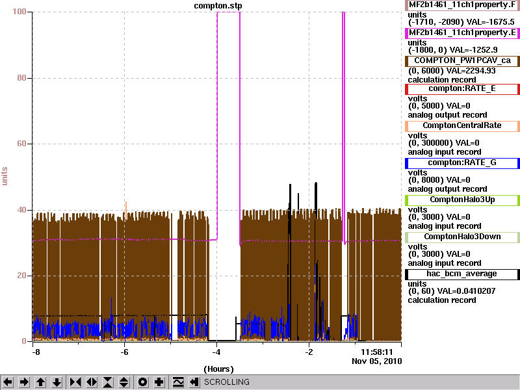The height and width of the screenshot is (390, 520).
Task: Click the plus toolbar icon
Action: click(x=159, y=382)
